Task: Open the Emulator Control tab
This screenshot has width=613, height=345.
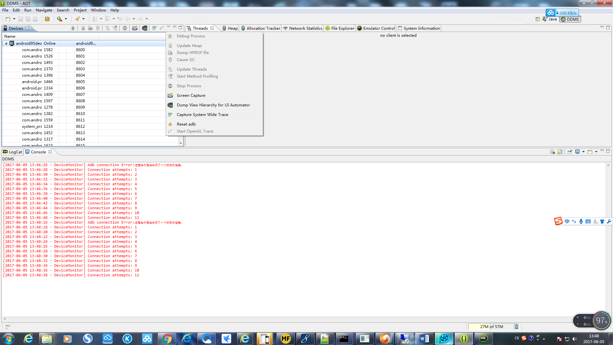Action: pos(376,28)
